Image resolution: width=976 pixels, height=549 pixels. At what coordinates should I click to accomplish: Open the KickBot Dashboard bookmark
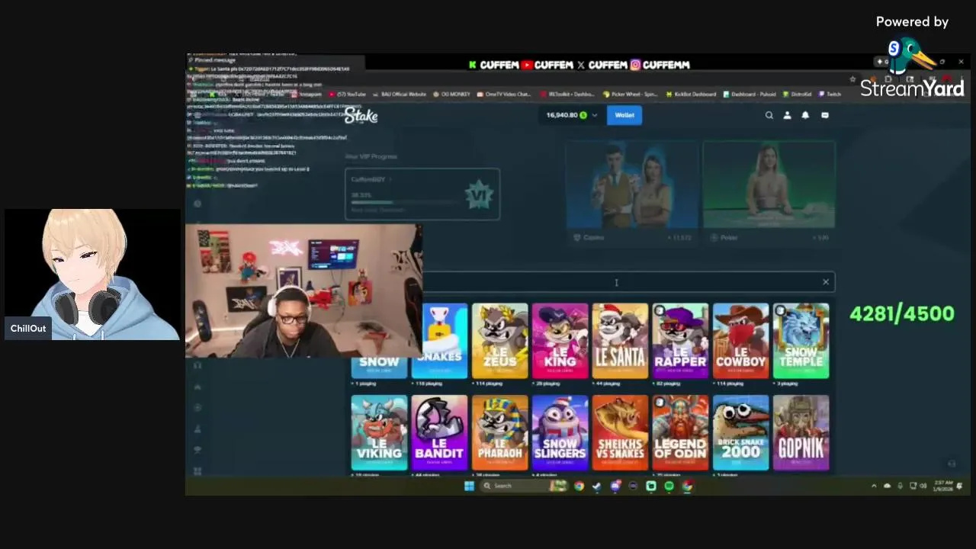pyautogui.click(x=691, y=95)
